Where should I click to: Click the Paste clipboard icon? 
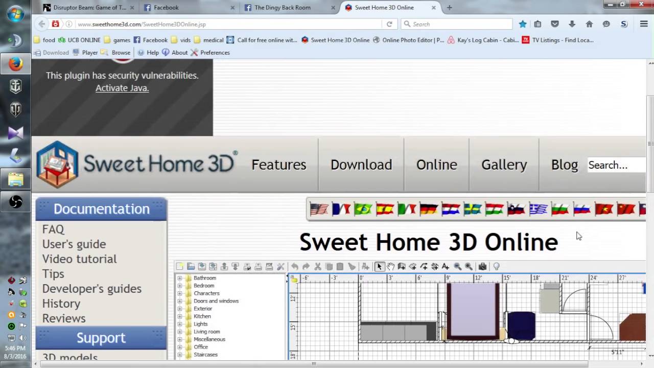(x=340, y=266)
